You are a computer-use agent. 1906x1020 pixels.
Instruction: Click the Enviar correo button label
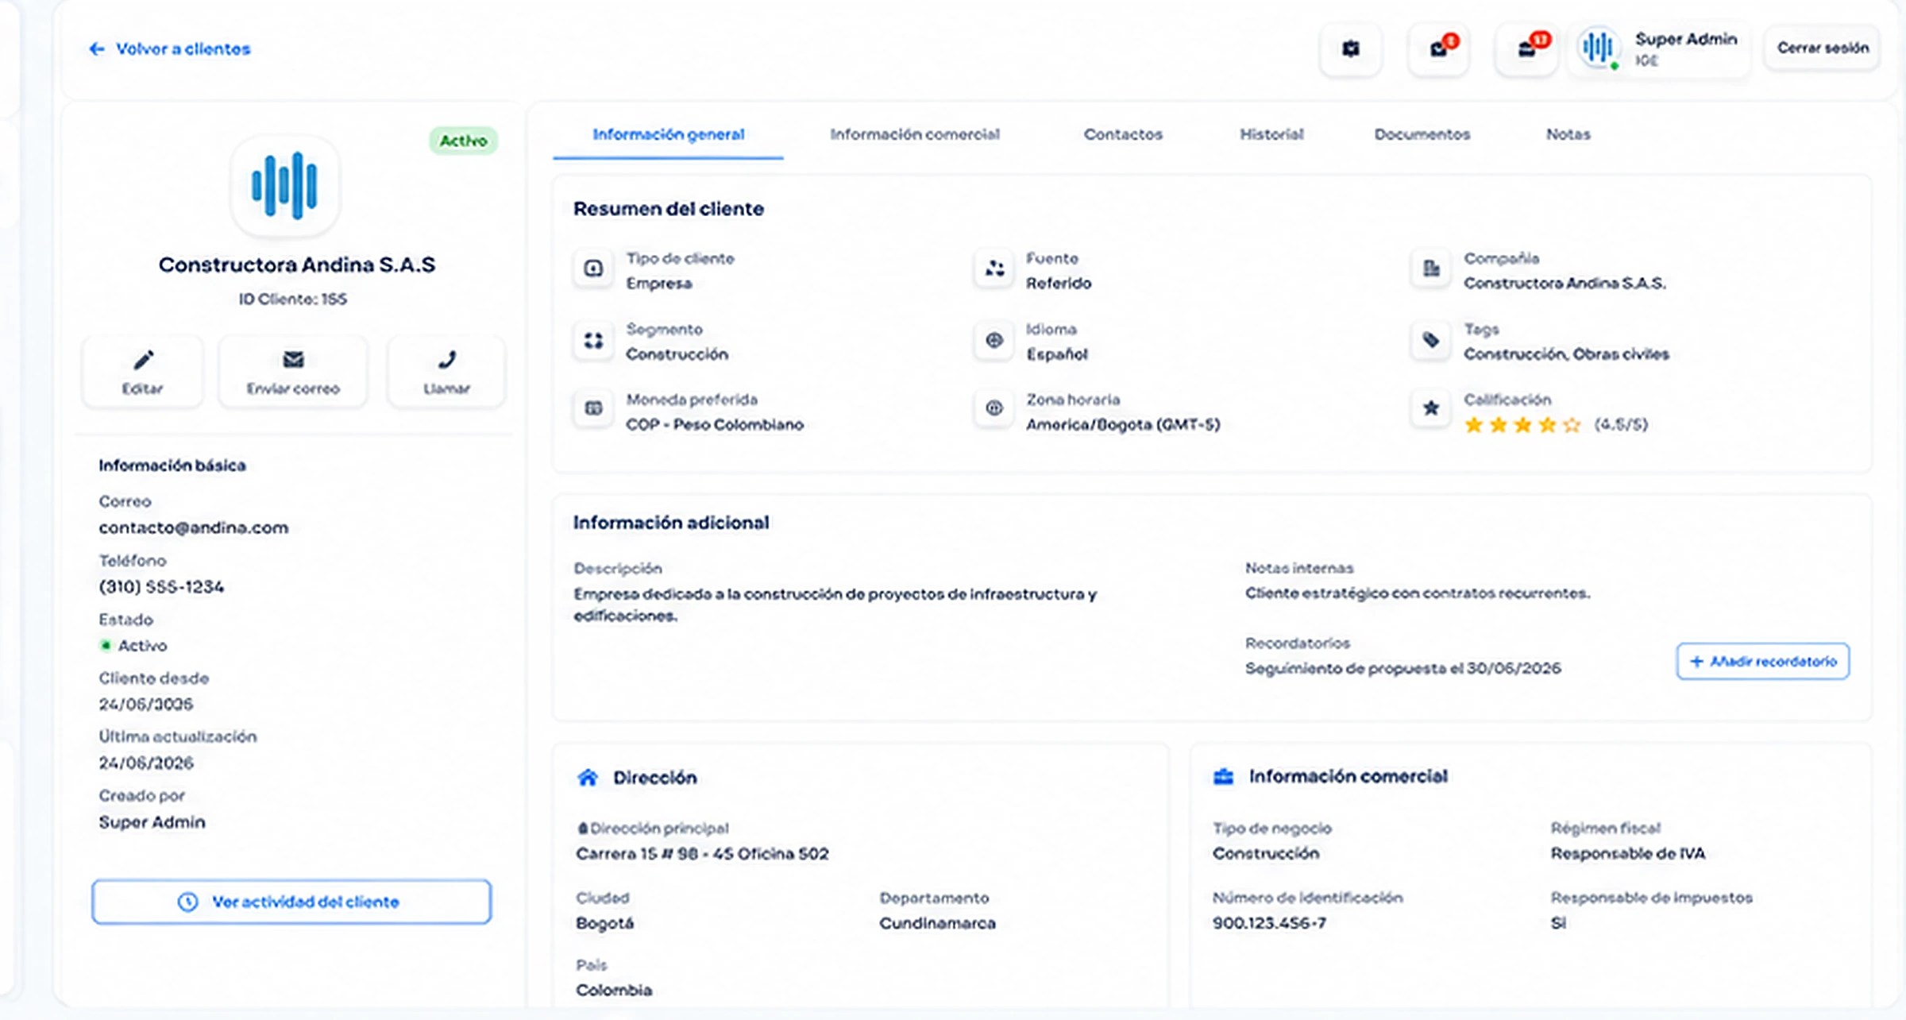tap(293, 388)
